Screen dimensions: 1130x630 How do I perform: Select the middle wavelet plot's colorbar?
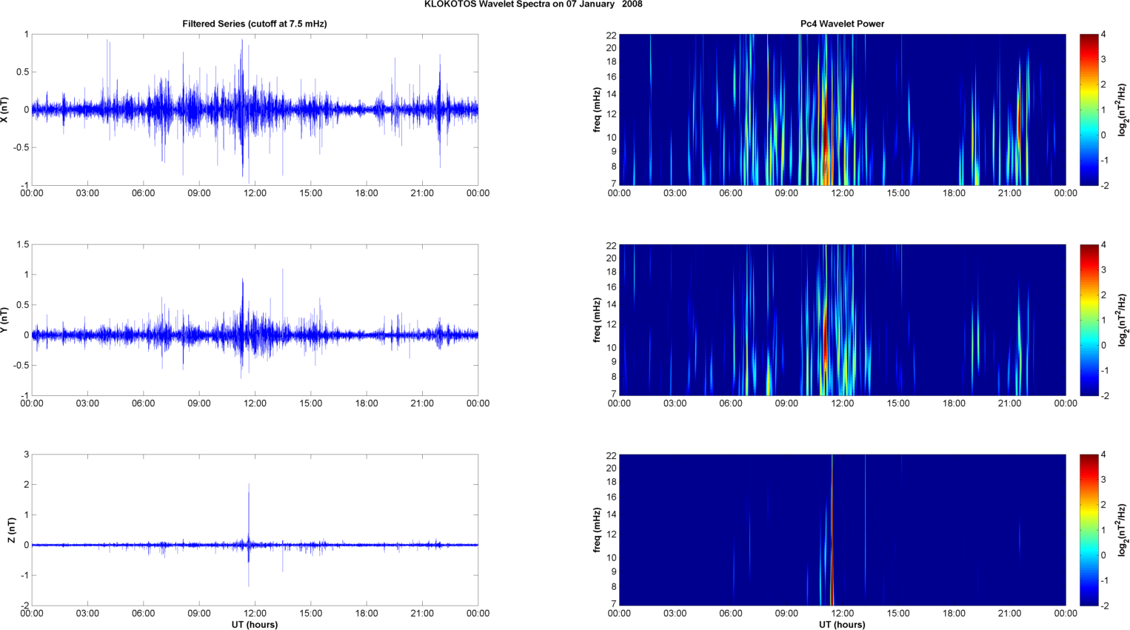pyautogui.click(x=1089, y=320)
